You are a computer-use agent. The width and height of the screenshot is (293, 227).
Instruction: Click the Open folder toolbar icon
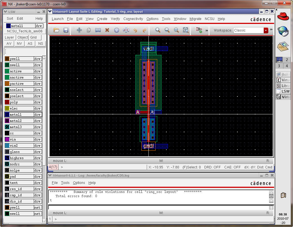56,30
